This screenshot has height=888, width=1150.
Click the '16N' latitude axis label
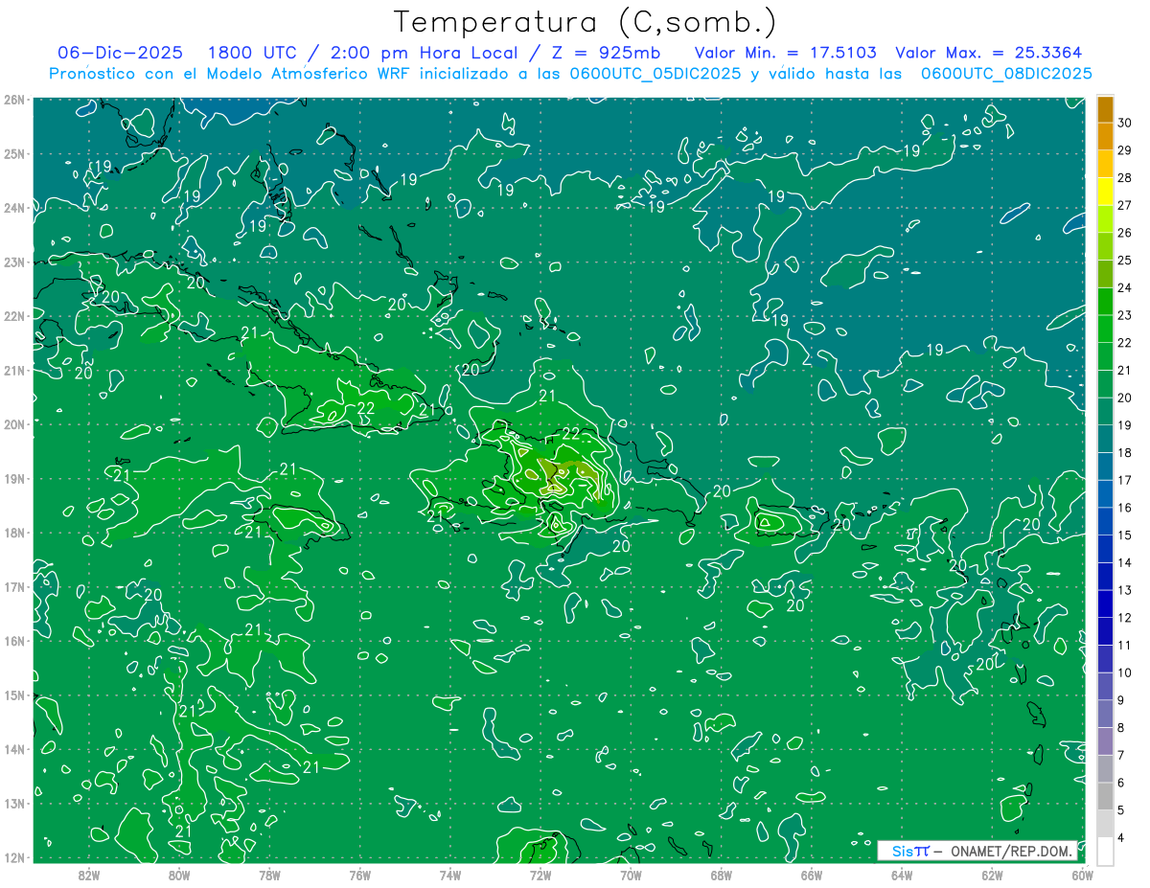(13, 641)
